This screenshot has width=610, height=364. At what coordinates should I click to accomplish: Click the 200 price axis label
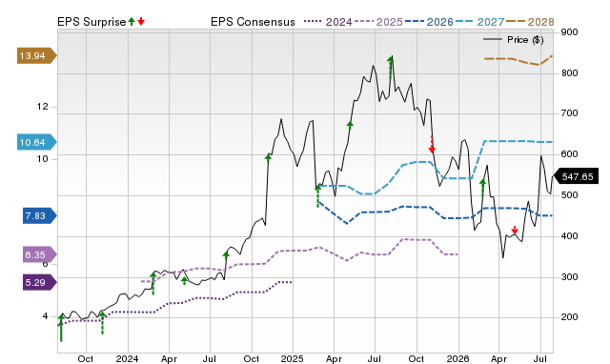570,317
